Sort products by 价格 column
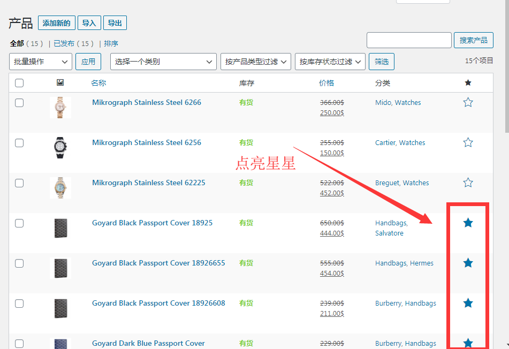This screenshot has height=349, width=509. 326,83
